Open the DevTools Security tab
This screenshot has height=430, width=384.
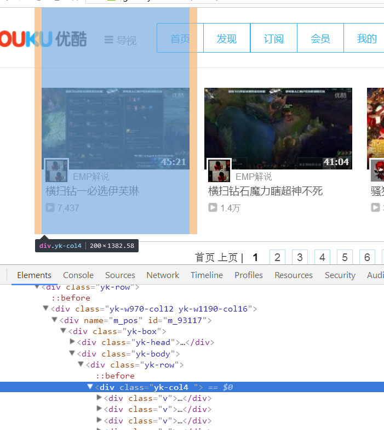tap(340, 275)
